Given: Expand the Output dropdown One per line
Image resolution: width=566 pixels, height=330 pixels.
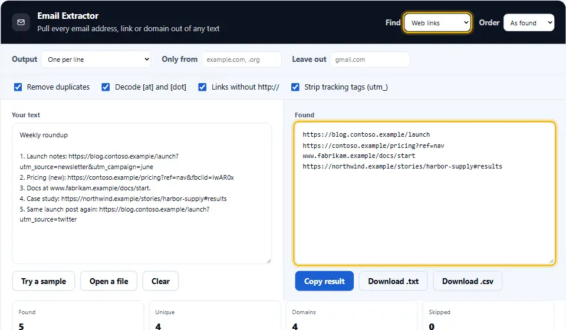Looking at the screenshot, I should [x=96, y=60].
